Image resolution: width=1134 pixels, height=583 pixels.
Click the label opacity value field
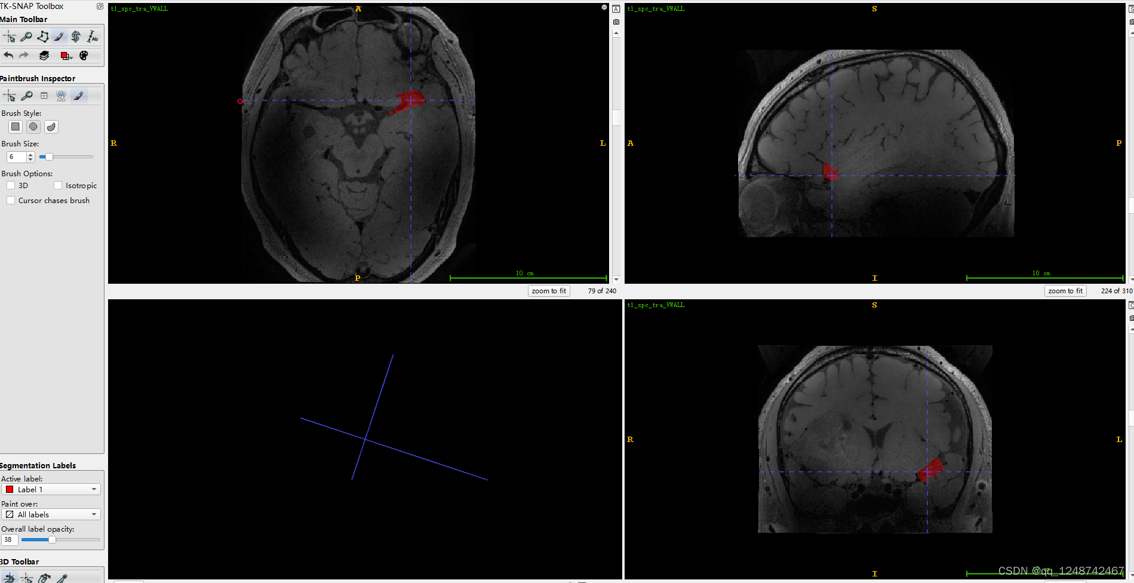click(9, 539)
